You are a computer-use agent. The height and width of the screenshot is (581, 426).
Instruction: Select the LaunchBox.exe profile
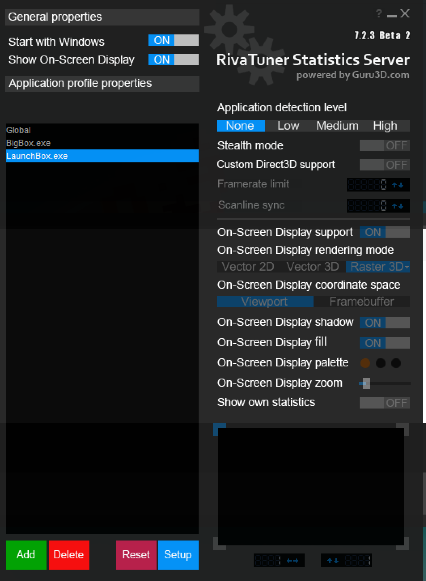[x=102, y=156]
